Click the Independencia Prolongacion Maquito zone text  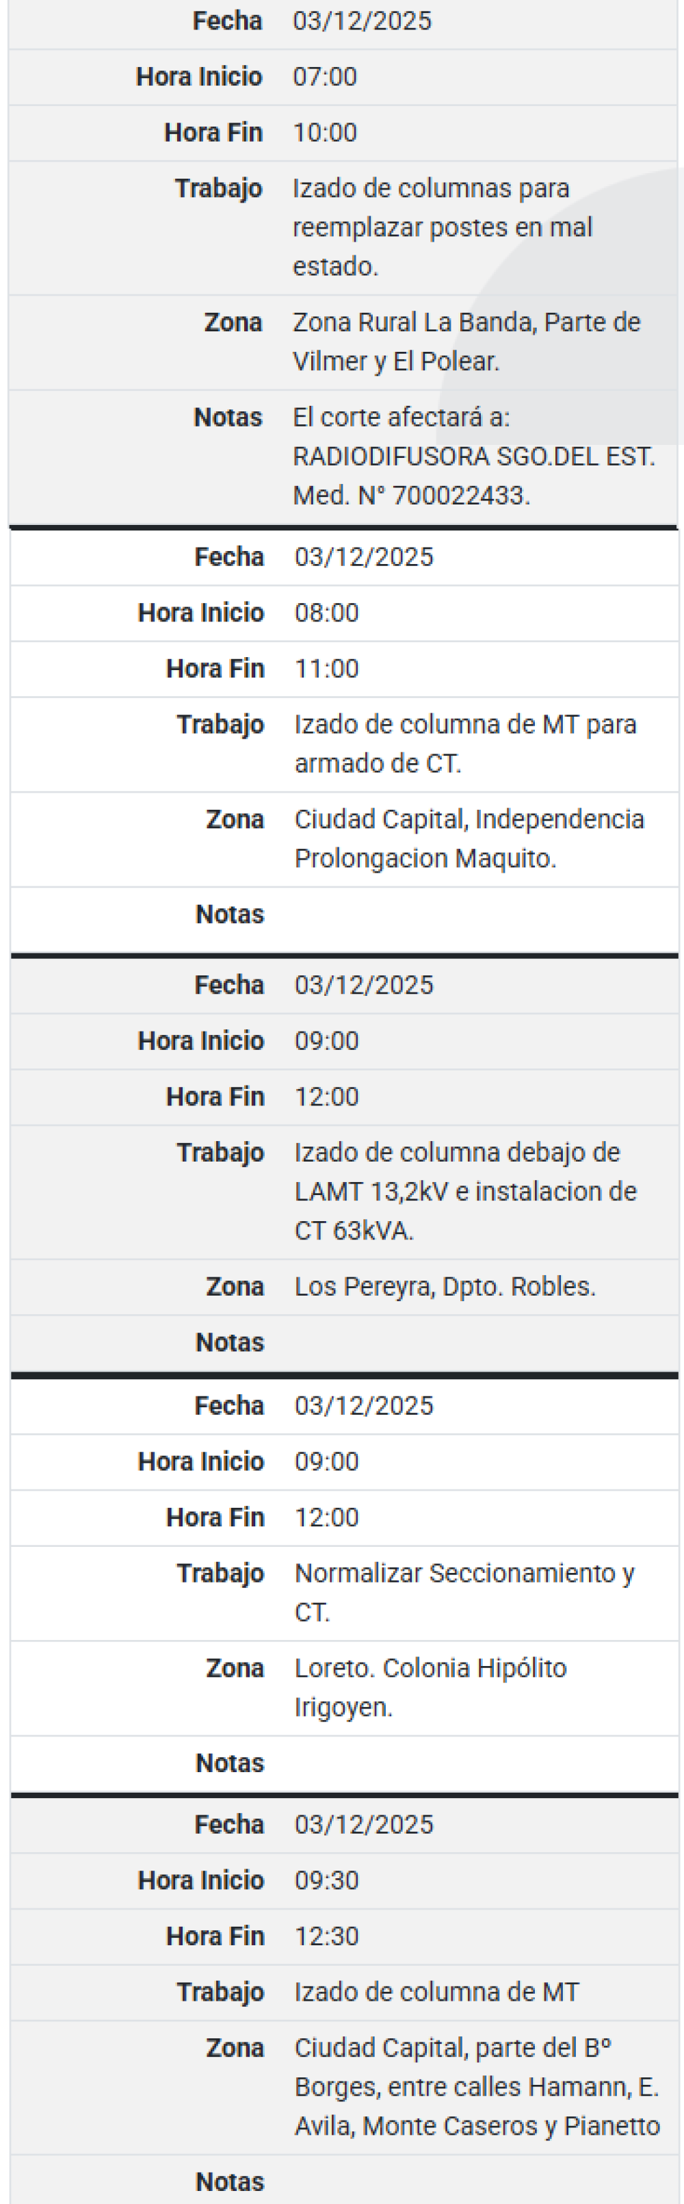(469, 838)
